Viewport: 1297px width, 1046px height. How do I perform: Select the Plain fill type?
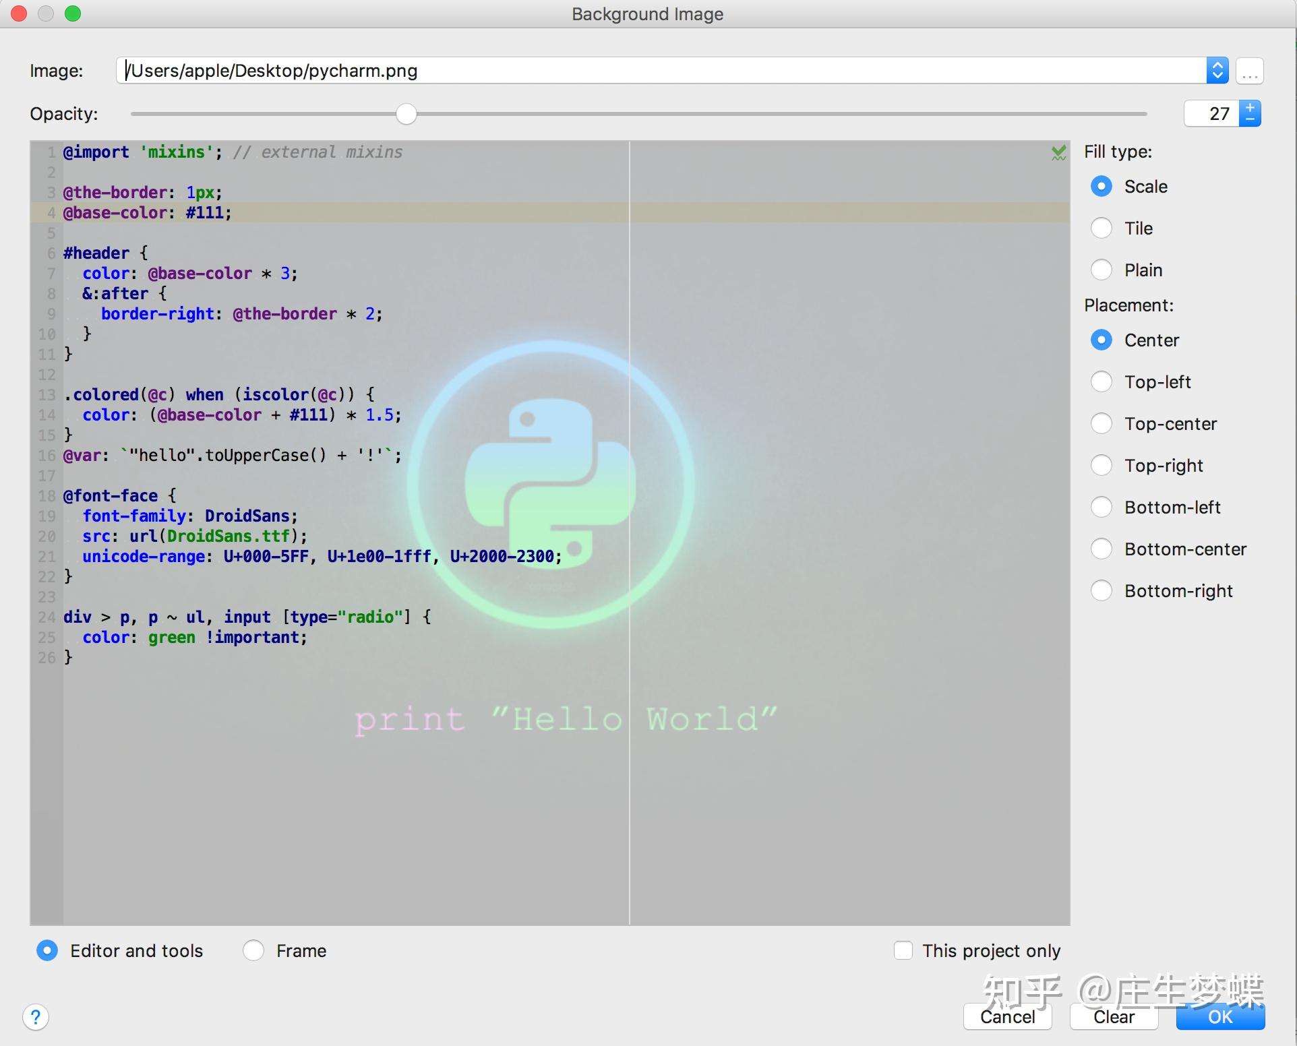click(1102, 270)
